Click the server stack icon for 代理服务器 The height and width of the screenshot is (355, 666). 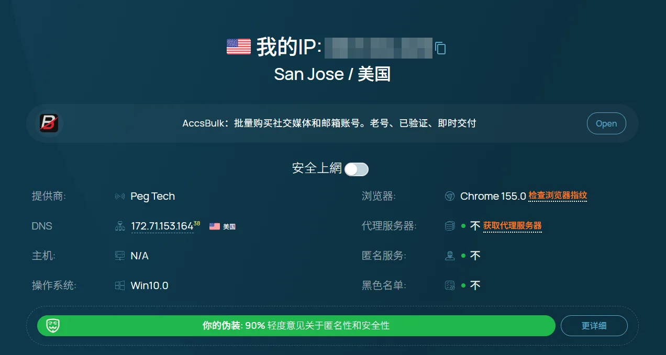(x=449, y=226)
